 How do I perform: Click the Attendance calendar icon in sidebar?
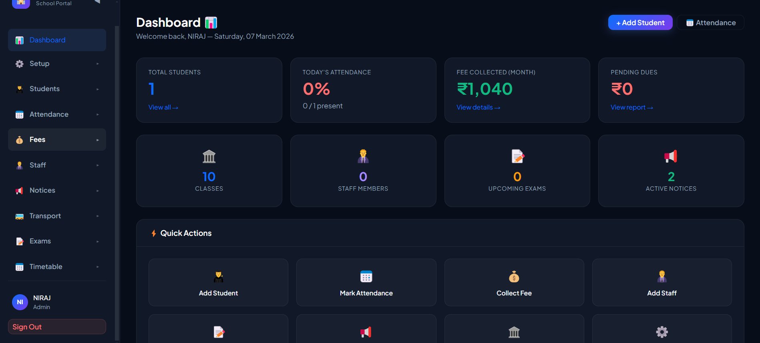(x=19, y=115)
